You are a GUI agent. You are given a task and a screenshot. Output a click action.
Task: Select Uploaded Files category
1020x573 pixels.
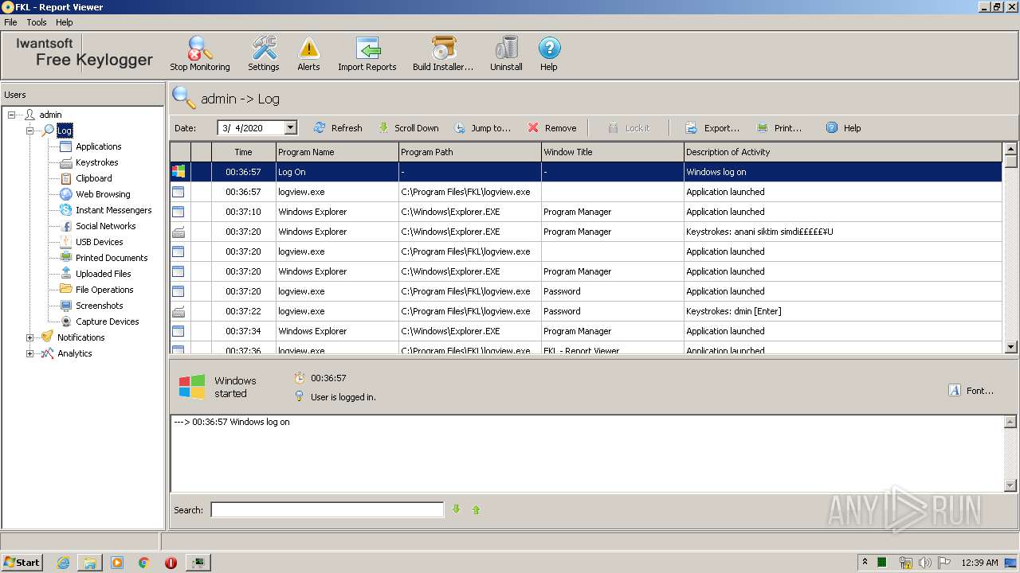pyautogui.click(x=103, y=274)
